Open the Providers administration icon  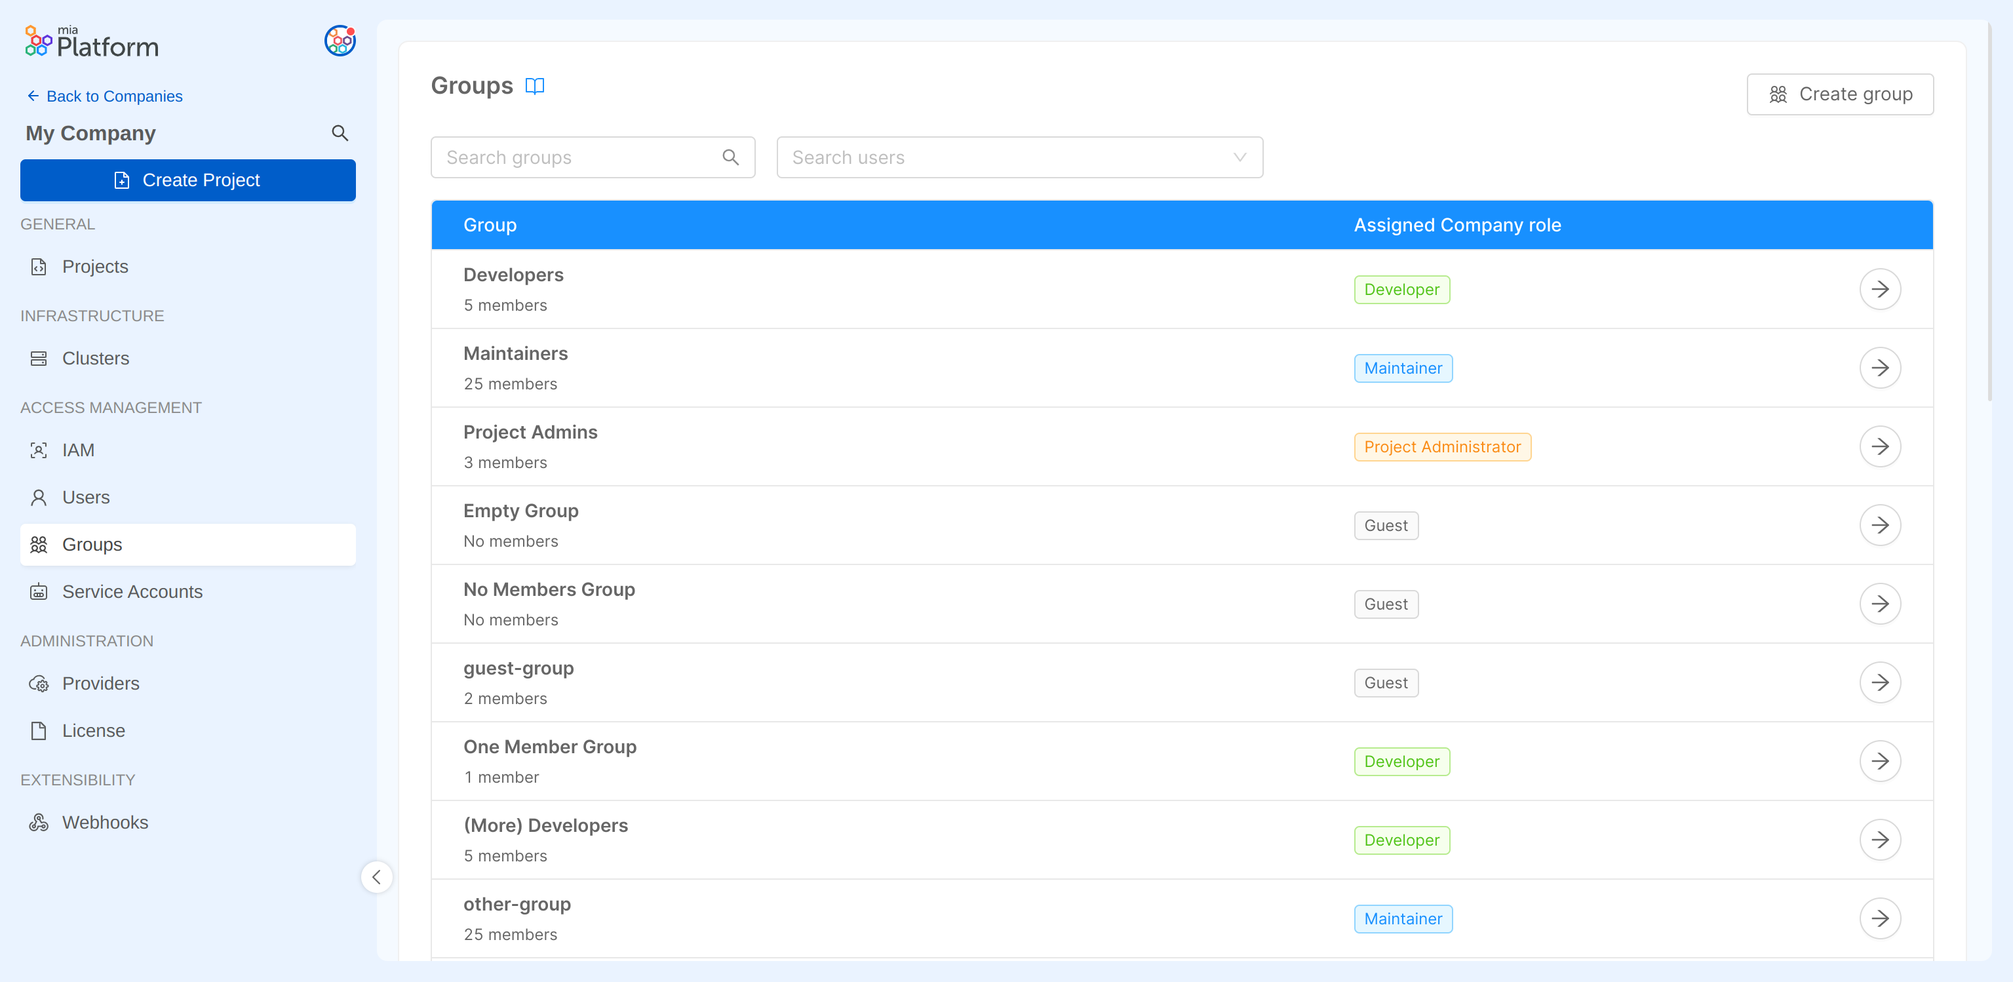point(39,683)
